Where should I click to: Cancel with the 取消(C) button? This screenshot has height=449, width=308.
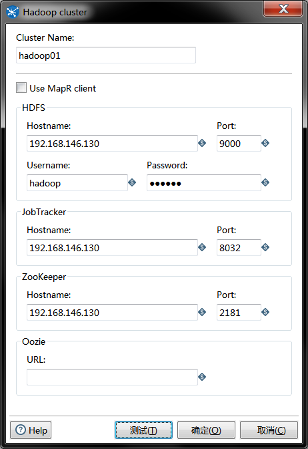pos(269,430)
